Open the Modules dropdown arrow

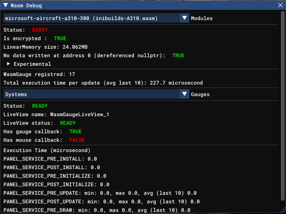point(184,18)
